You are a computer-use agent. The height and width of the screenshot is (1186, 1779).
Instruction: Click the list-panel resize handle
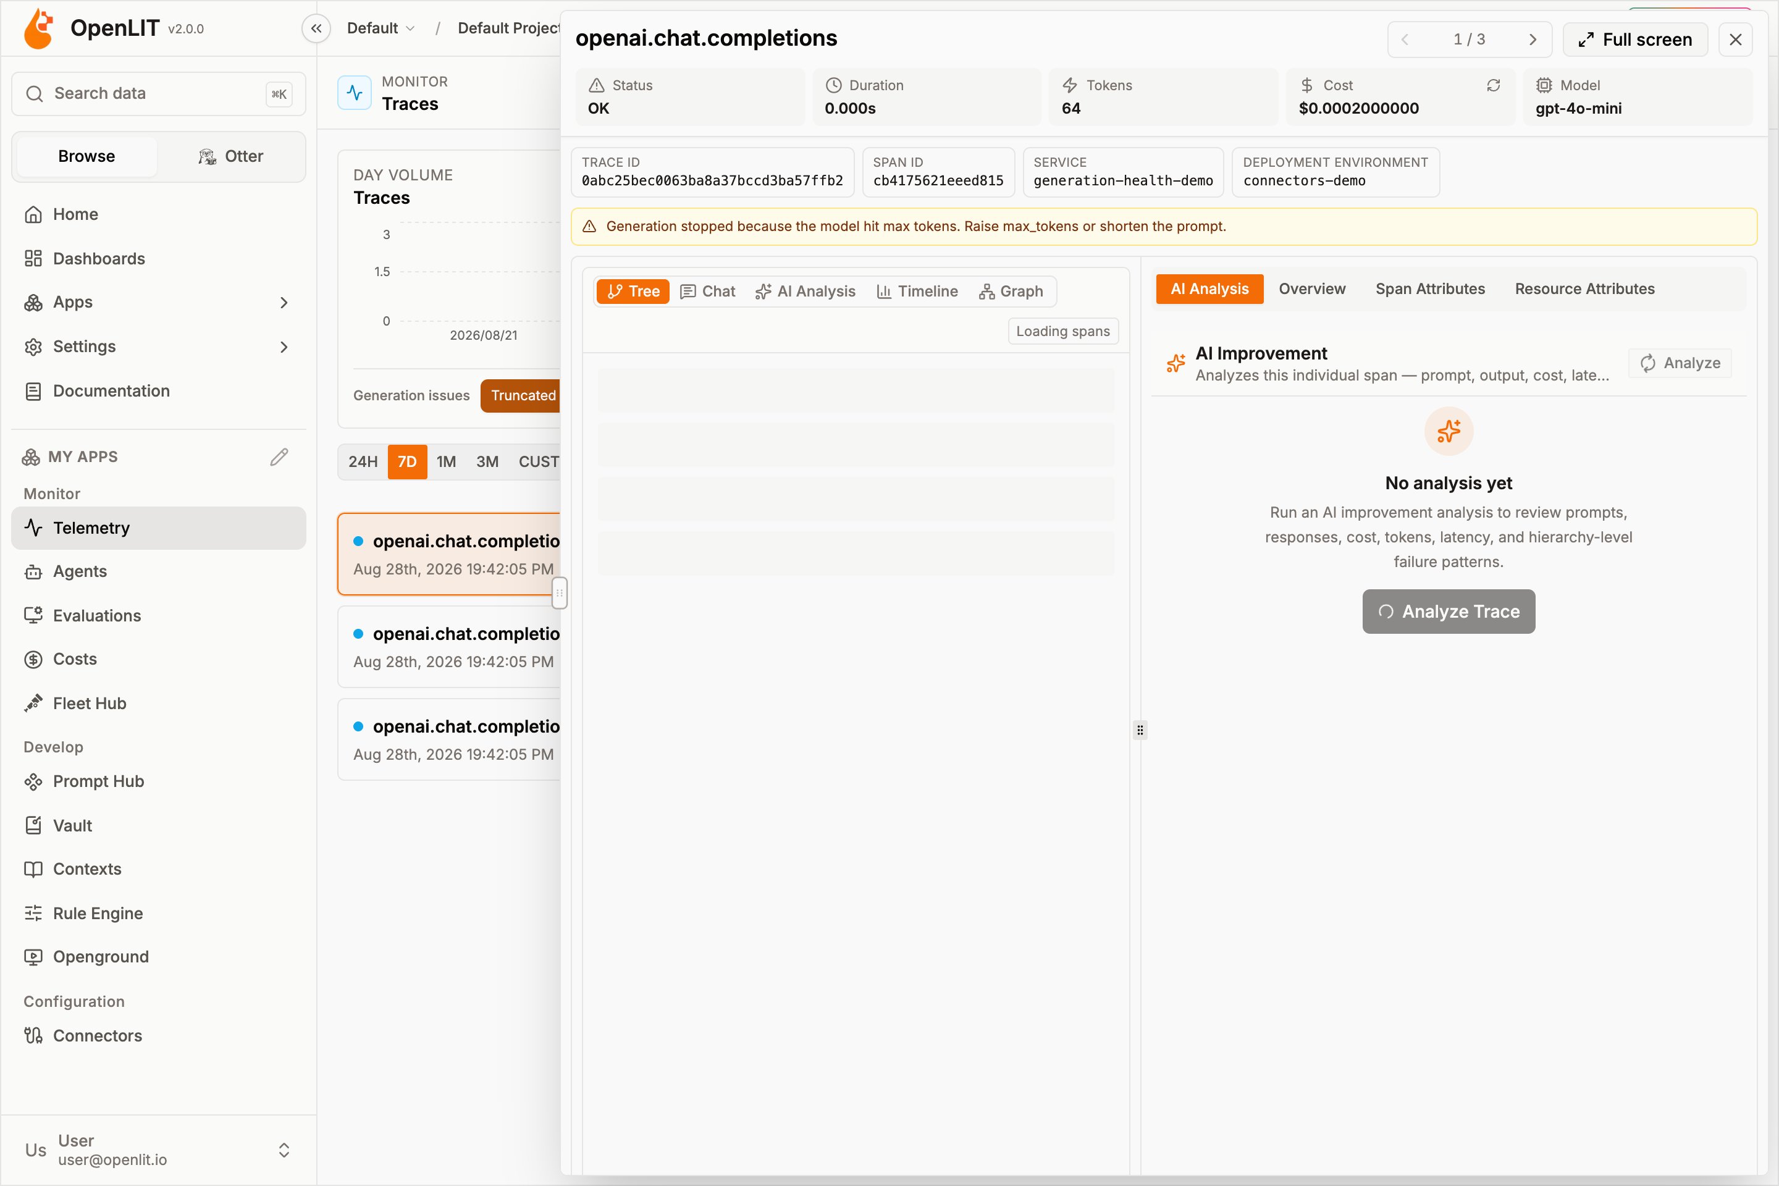[559, 593]
